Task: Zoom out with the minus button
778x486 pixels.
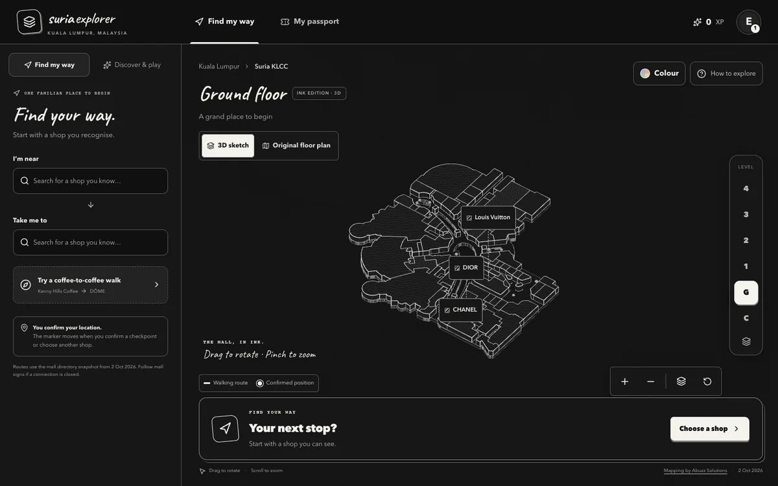Action: coord(651,382)
